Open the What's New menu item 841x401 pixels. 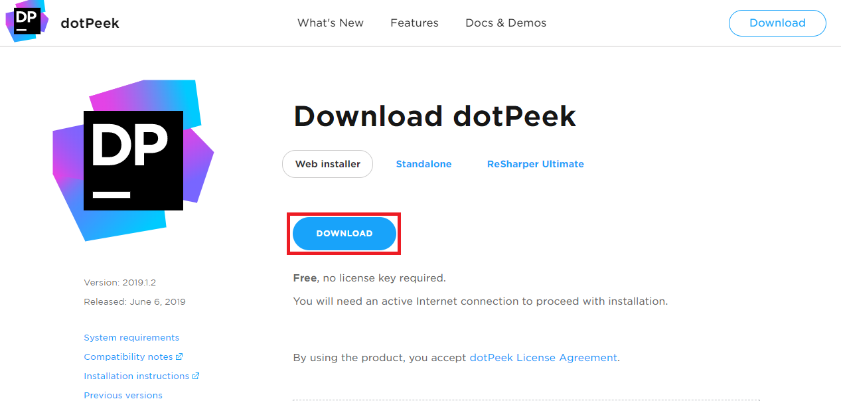click(x=331, y=23)
